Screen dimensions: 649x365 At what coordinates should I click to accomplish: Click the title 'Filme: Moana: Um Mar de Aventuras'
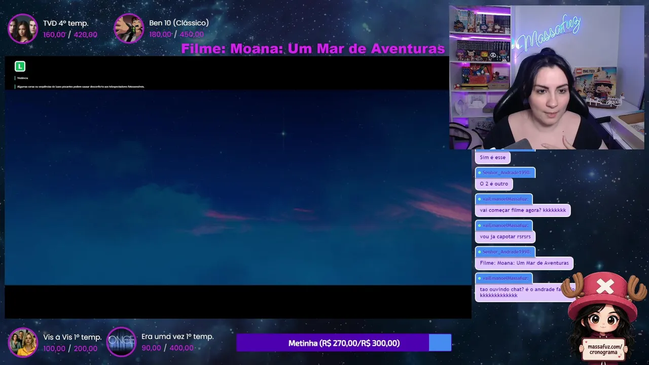point(313,49)
